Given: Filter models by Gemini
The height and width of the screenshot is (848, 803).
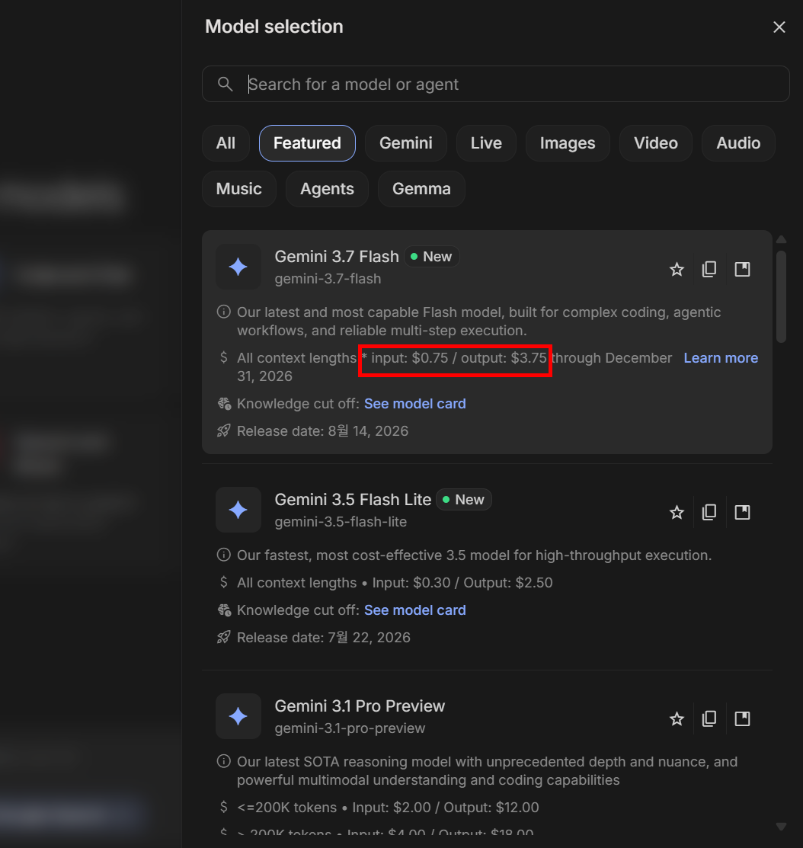Looking at the screenshot, I should [x=405, y=143].
